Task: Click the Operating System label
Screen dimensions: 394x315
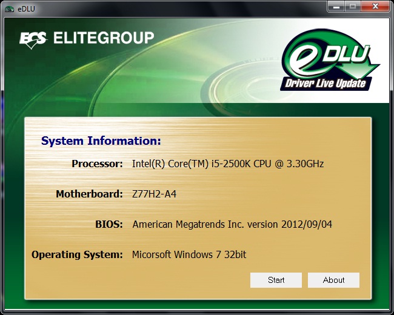Action: coord(77,254)
